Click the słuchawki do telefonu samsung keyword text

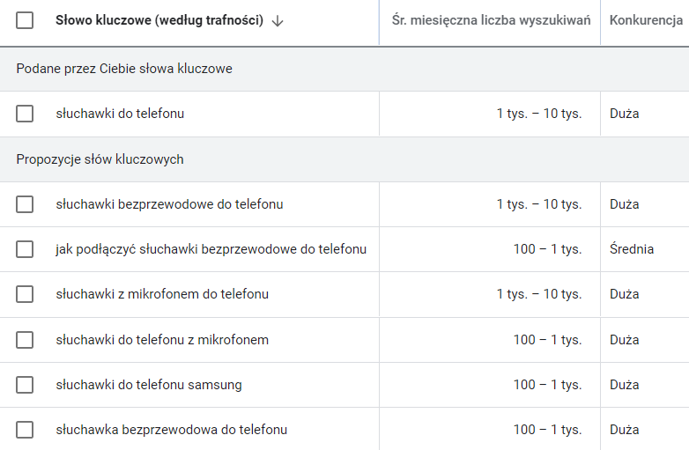pos(149,385)
